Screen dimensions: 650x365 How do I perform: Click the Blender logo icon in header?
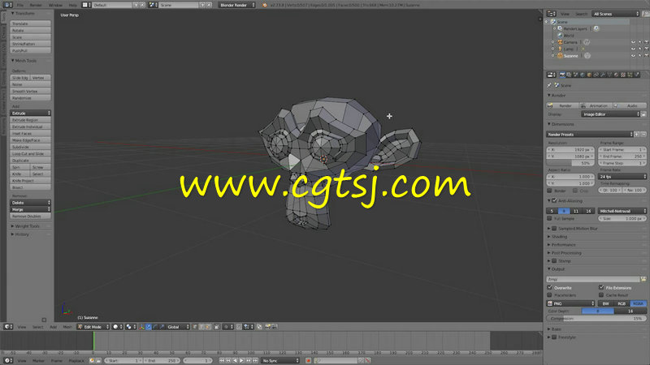[x=265, y=5]
